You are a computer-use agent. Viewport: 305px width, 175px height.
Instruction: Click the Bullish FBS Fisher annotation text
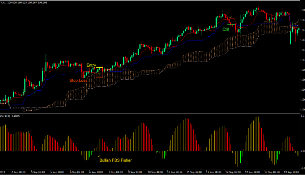click(x=115, y=160)
